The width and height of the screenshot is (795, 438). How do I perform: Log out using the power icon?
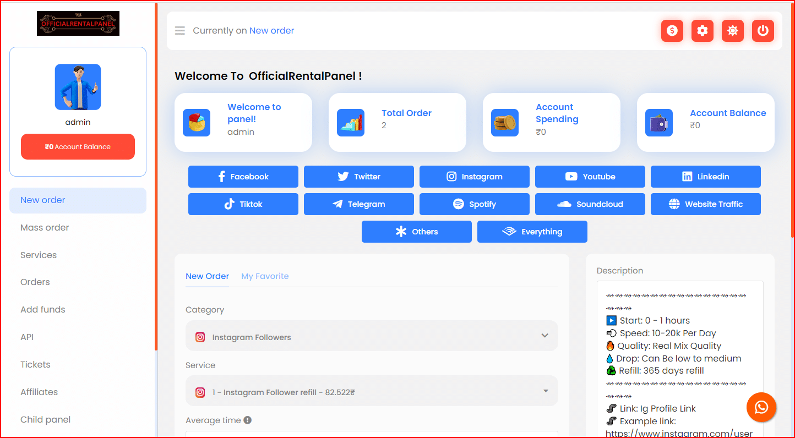point(763,31)
